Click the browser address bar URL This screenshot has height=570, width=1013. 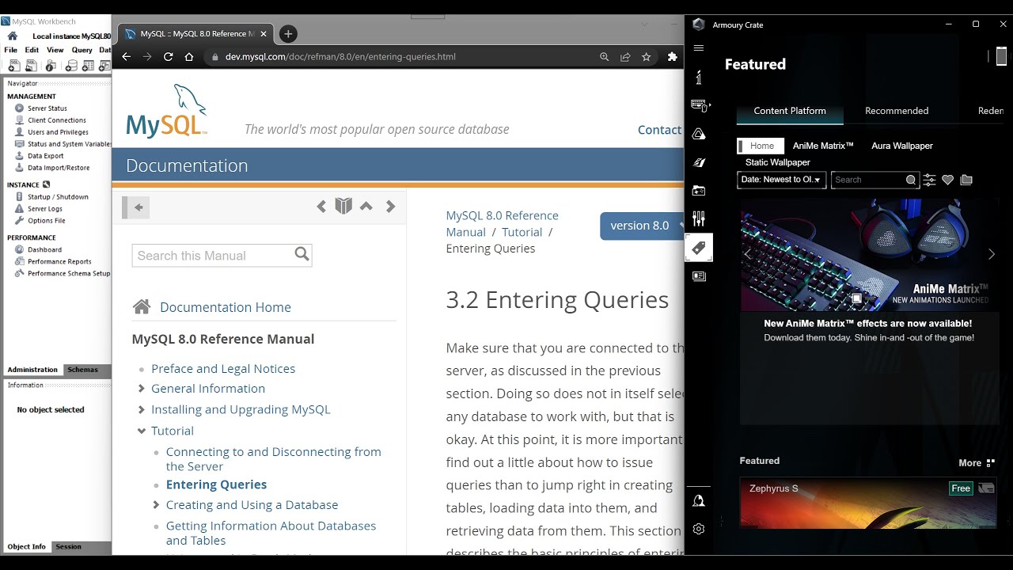[x=340, y=57]
